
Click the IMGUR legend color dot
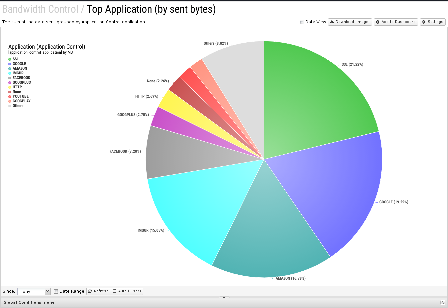point(10,73)
